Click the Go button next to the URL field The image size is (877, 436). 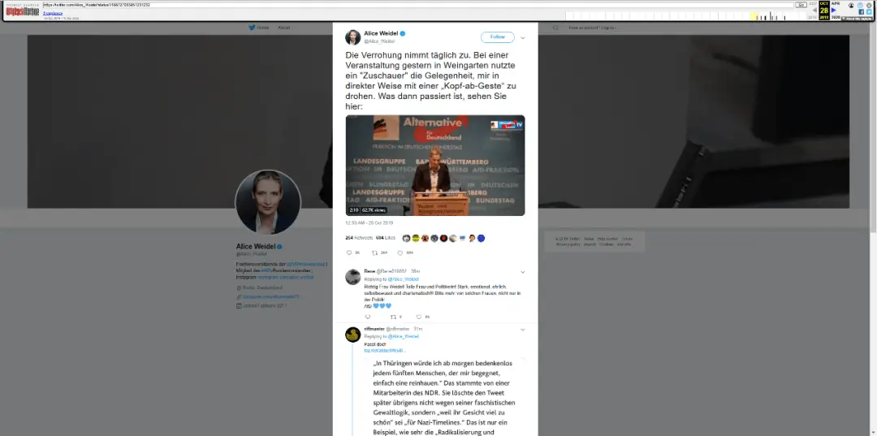(x=801, y=5)
